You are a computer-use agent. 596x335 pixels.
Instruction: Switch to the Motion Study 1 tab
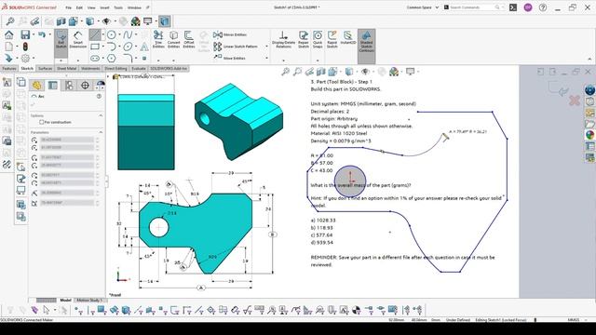pos(89,300)
